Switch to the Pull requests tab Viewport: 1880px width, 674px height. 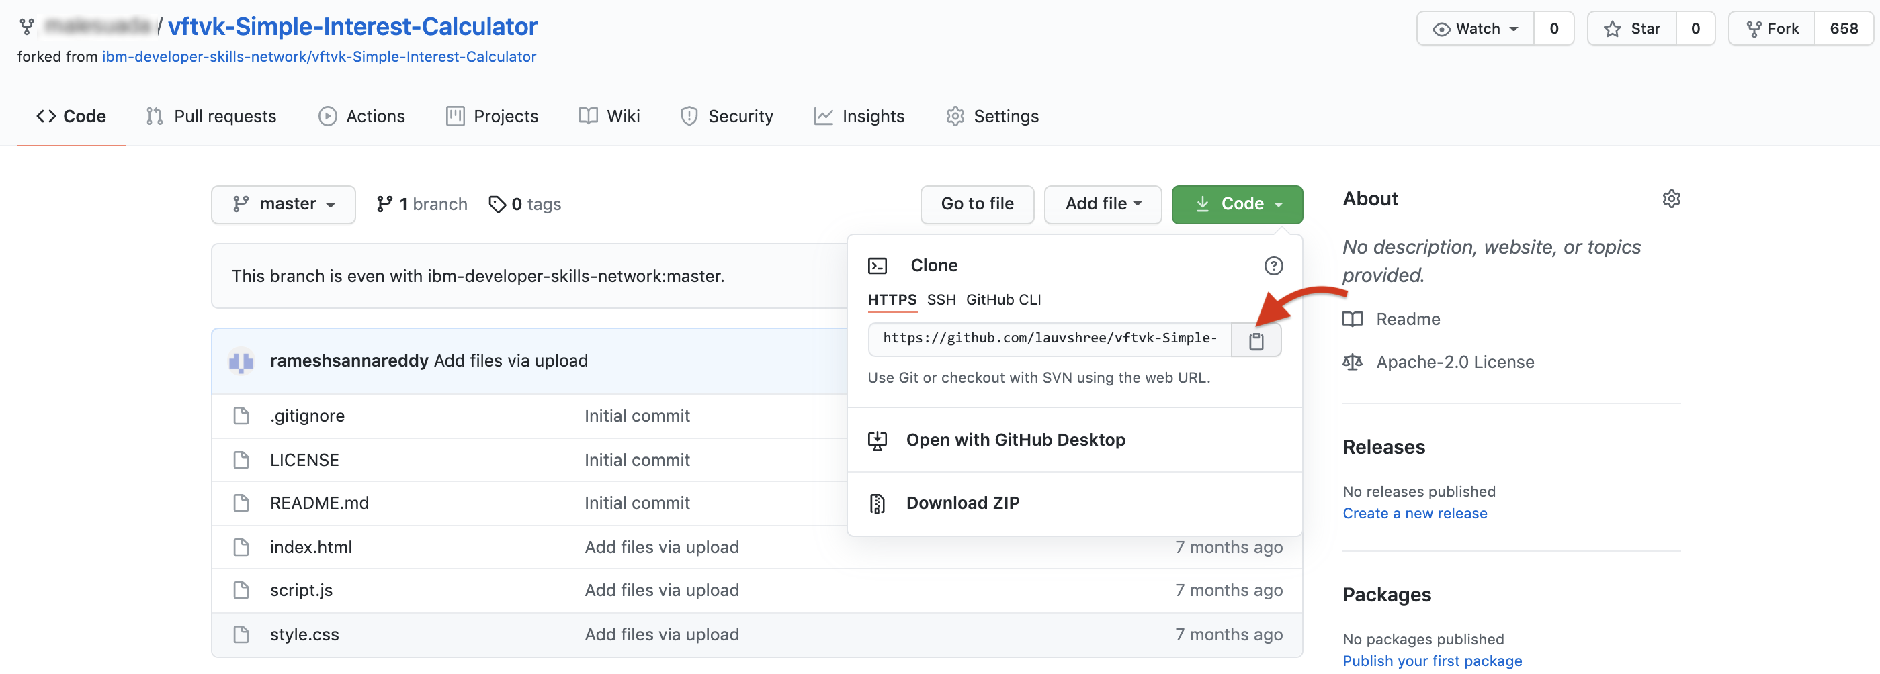pos(211,116)
